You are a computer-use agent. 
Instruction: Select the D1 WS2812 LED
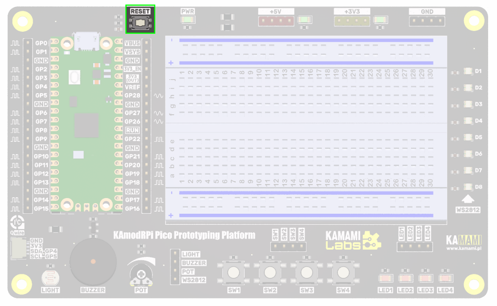pos(468,72)
